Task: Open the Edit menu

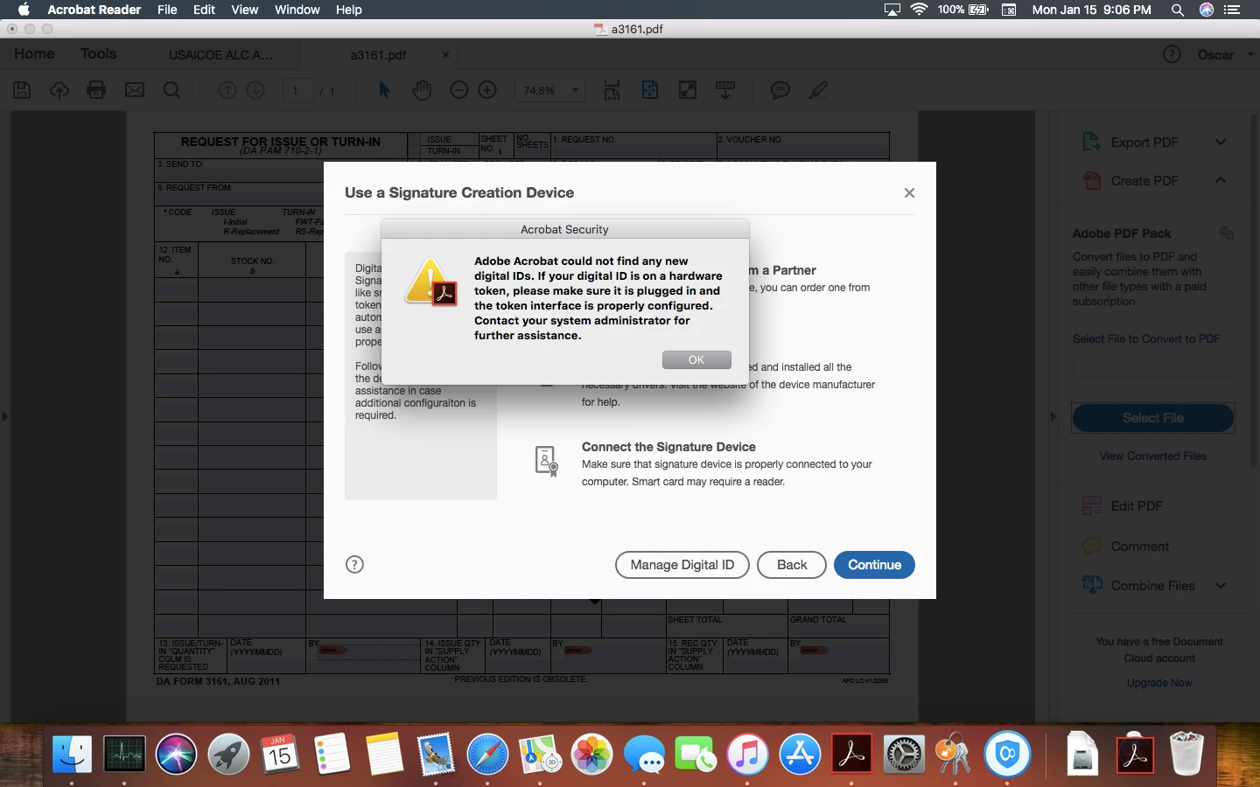Action: [x=205, y=10]
